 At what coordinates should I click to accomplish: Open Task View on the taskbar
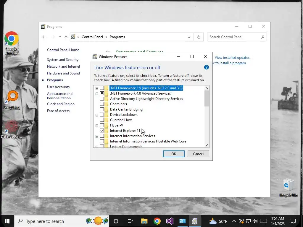130,221
